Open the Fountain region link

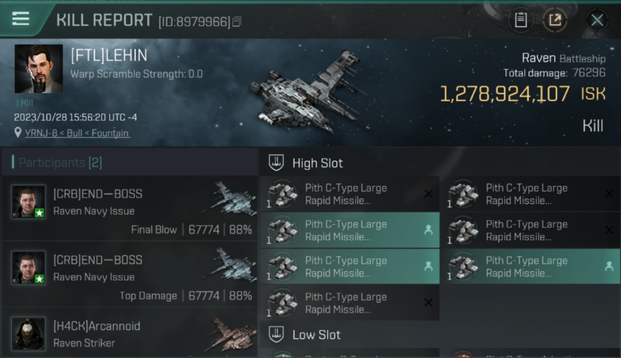tap(110, 133)
